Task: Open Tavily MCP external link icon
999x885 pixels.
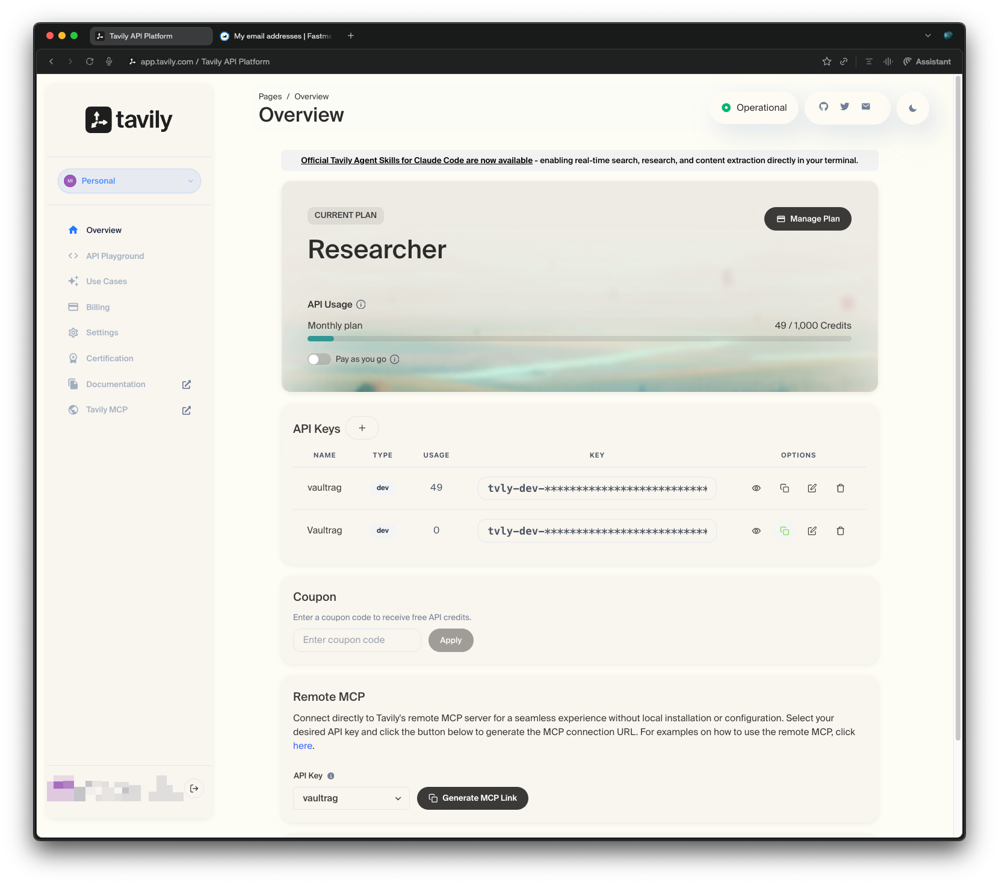Action: [x=187, y=411]
